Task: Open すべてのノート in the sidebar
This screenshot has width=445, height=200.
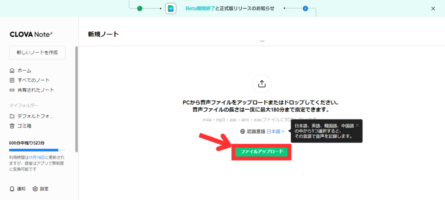Action: [x=33, y=80]
